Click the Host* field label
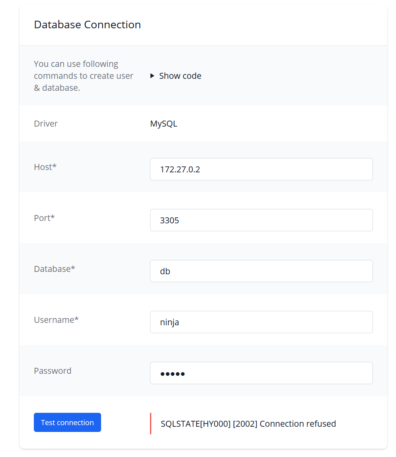This screenshot has width=396, height=457. coord(45,167)
